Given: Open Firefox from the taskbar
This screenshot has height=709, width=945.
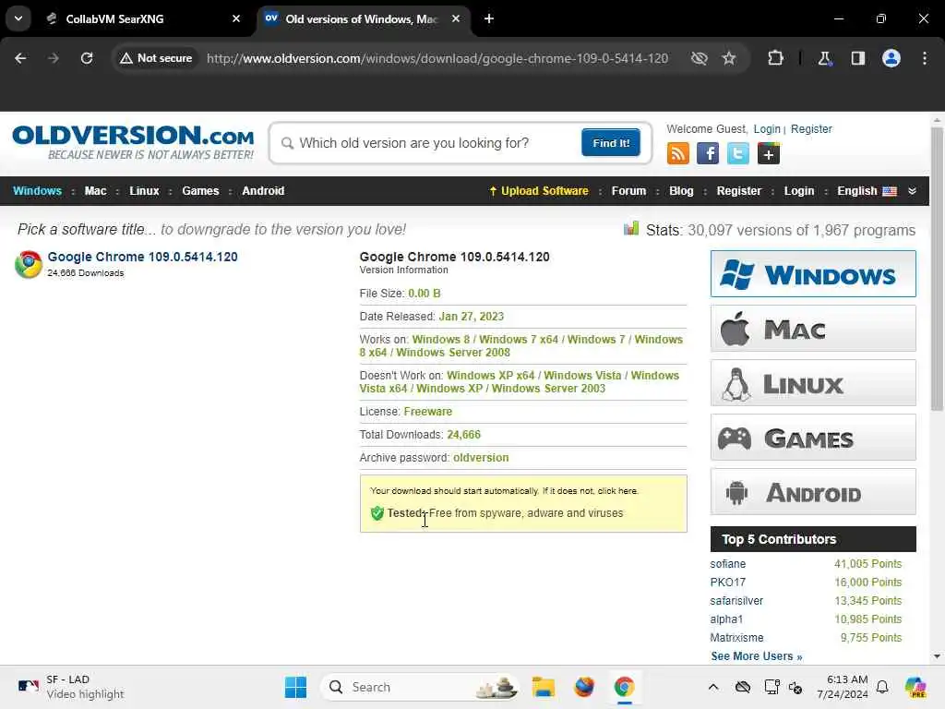Looking at the screenshot, I should (584, 687).
